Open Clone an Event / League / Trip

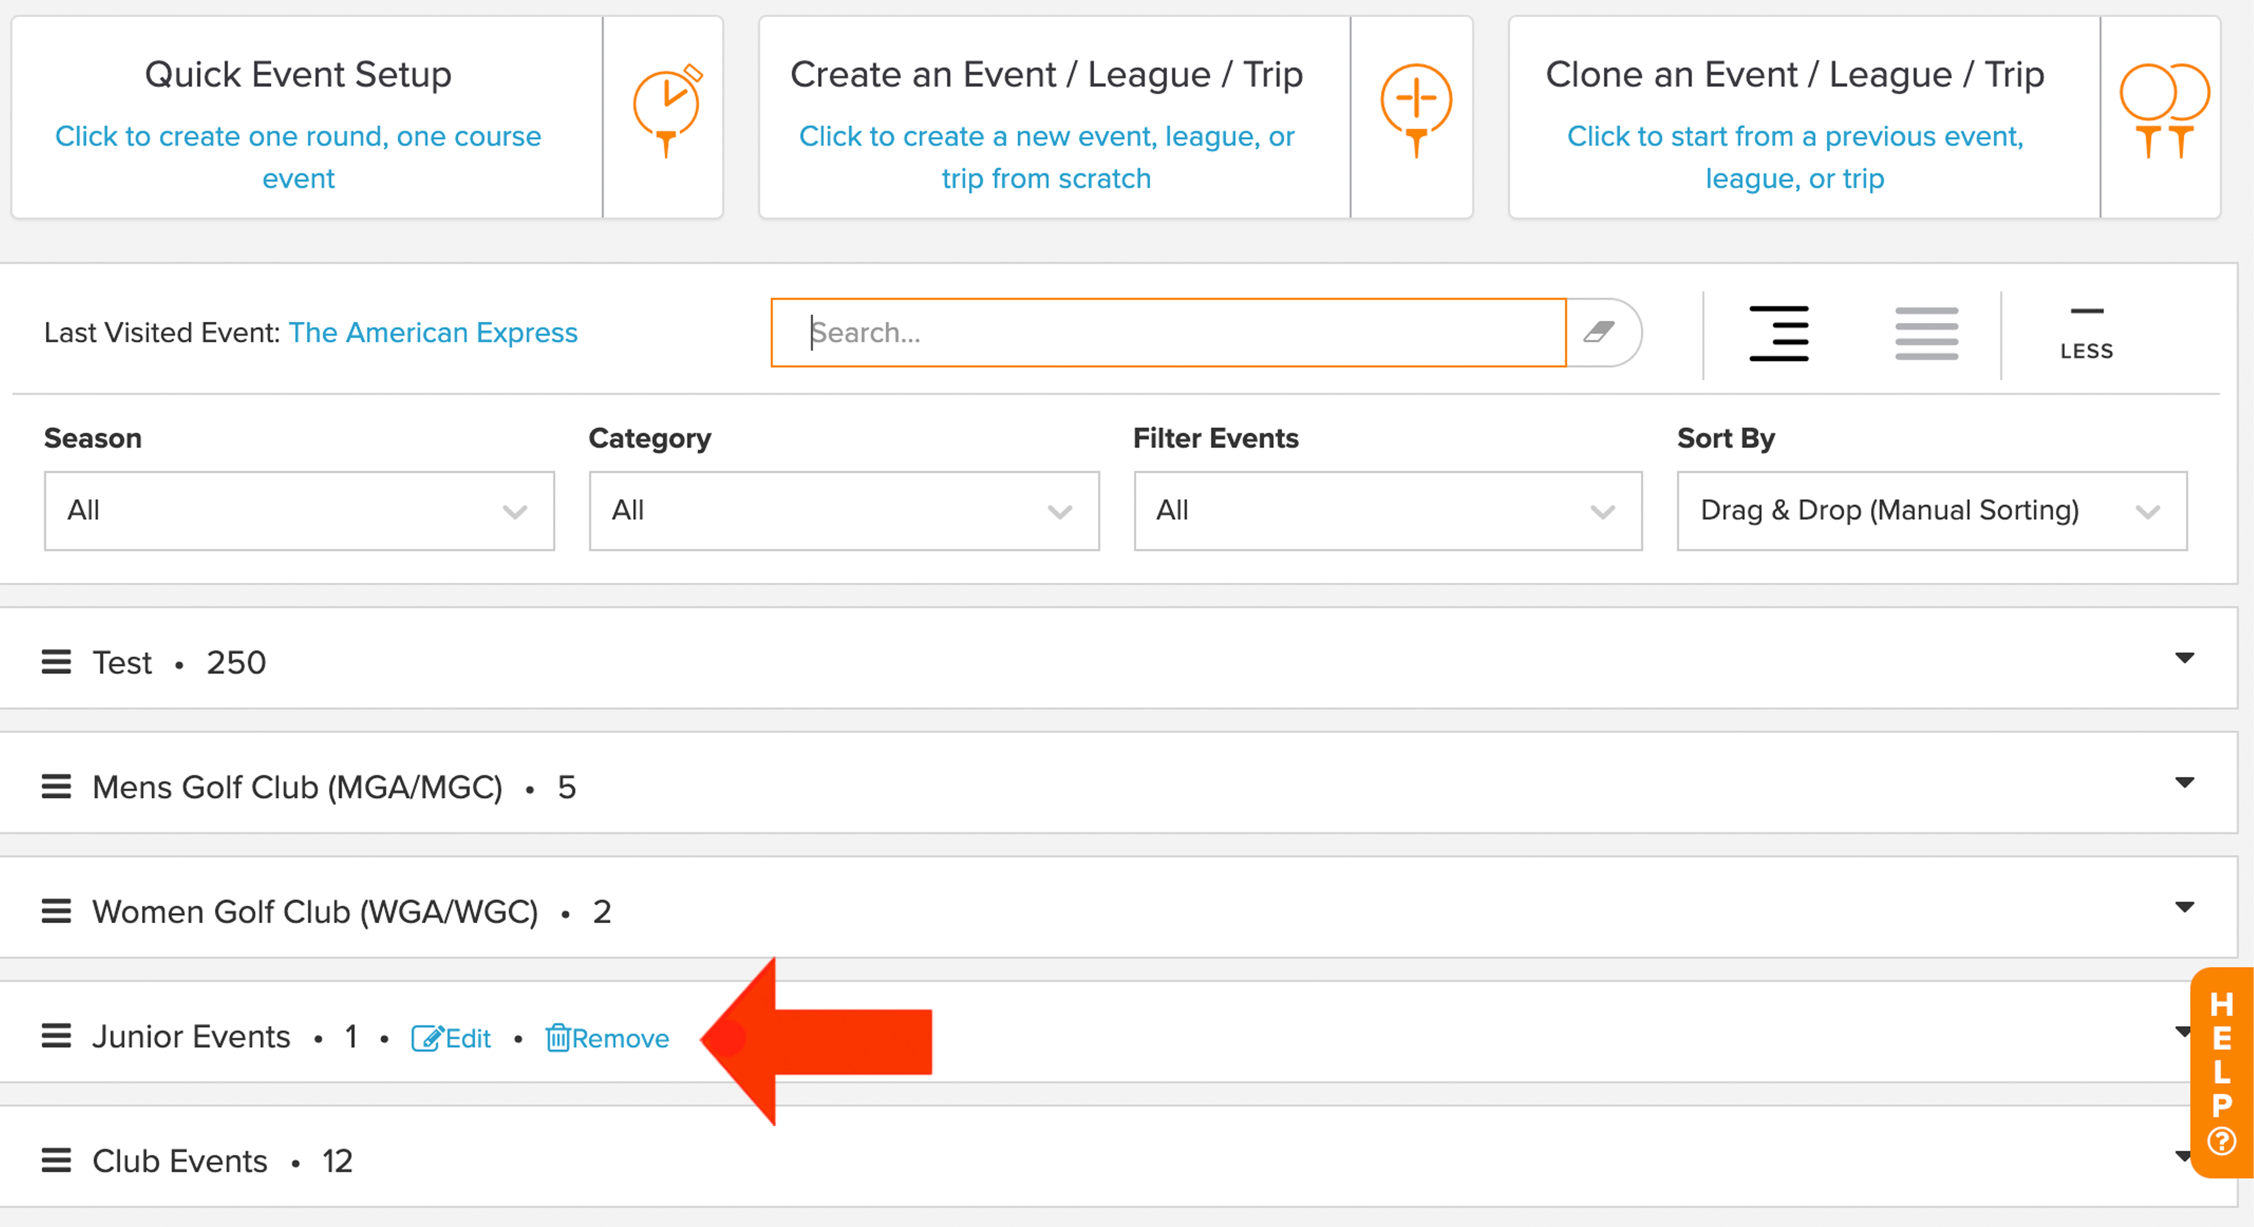click(1865, 117)
